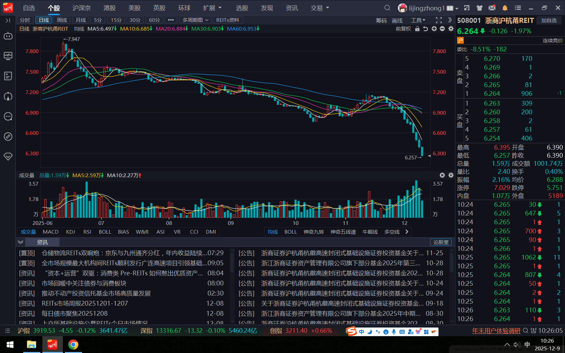Go to the 港股 tab
Image resolution: width=565 pixels, height=353 pixels.
(x=110, y=8)
